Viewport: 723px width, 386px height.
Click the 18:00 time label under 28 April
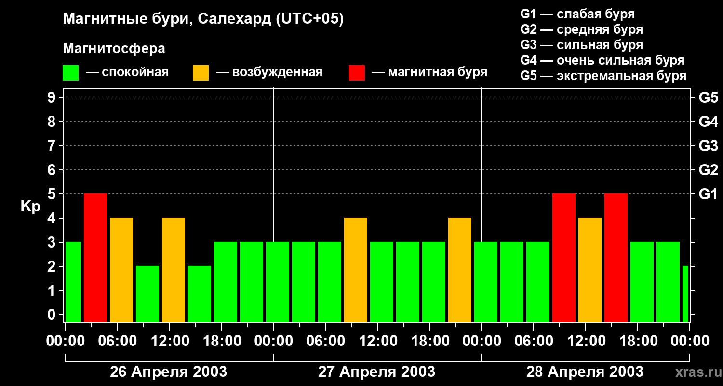tap(638, 341)
